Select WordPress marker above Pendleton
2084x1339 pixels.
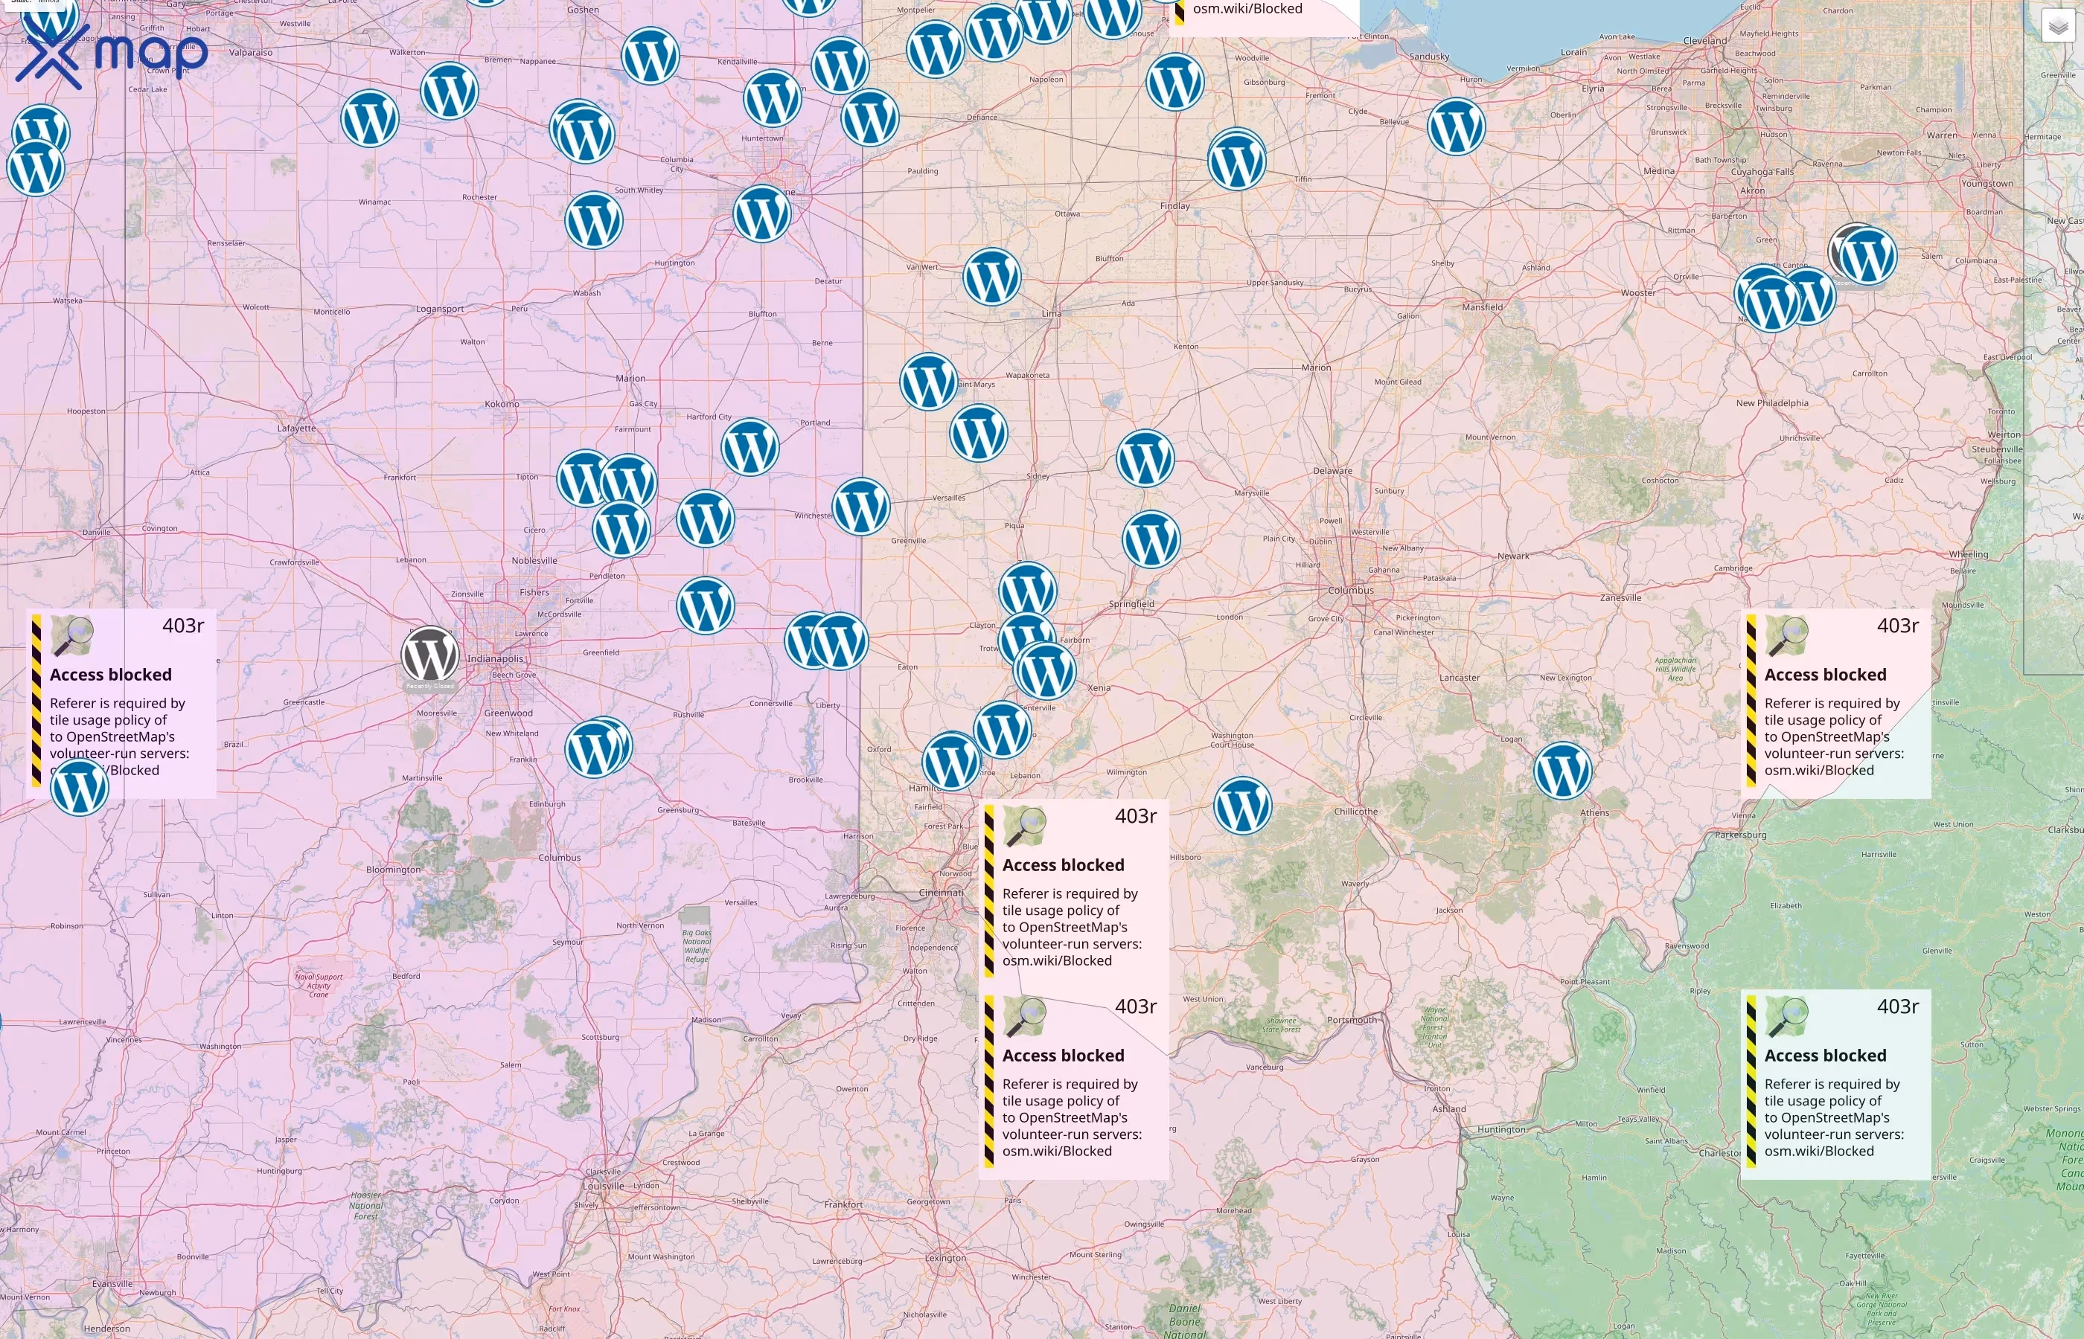click(622, 527)
